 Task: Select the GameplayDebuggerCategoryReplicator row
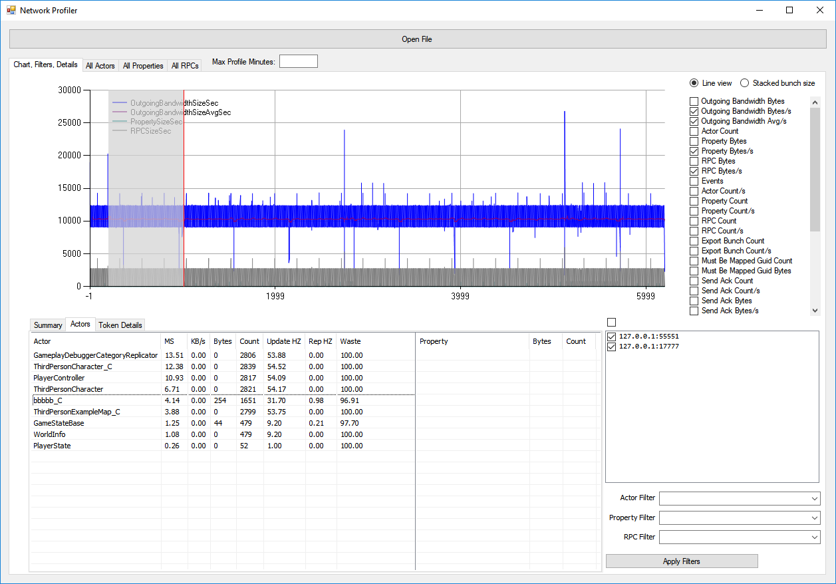(222, 355)
